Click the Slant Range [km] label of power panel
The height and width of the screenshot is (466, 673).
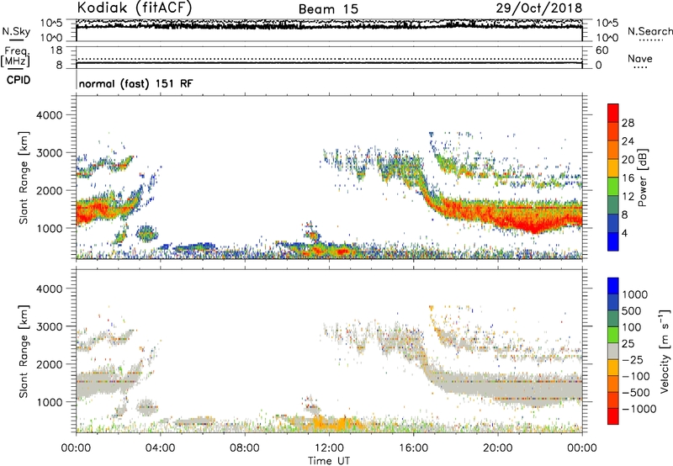coord(24,177)
